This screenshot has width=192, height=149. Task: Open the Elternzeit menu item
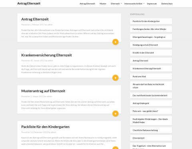point(115,4)
